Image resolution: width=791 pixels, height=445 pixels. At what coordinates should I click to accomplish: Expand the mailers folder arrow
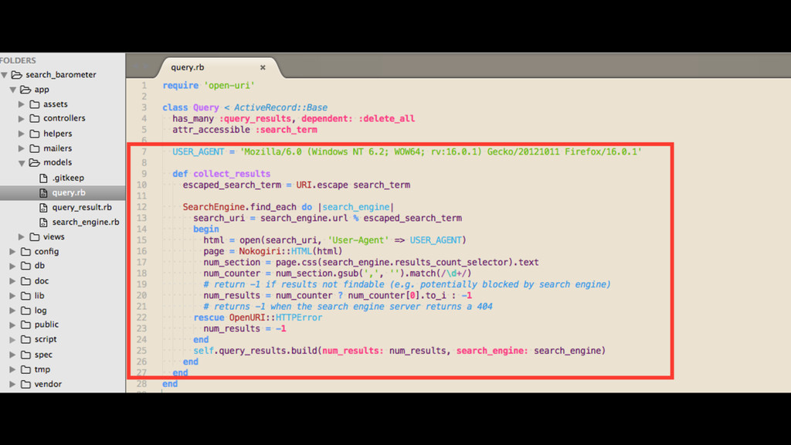pos(21,148)
